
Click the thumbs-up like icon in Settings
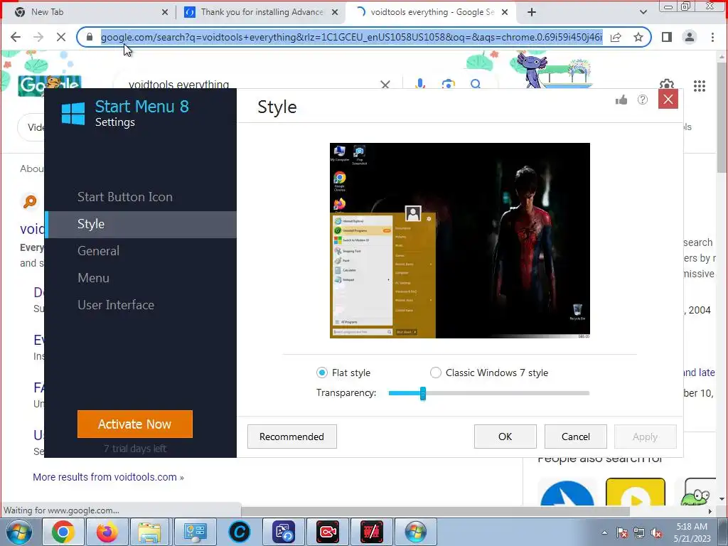pos(621,100)
